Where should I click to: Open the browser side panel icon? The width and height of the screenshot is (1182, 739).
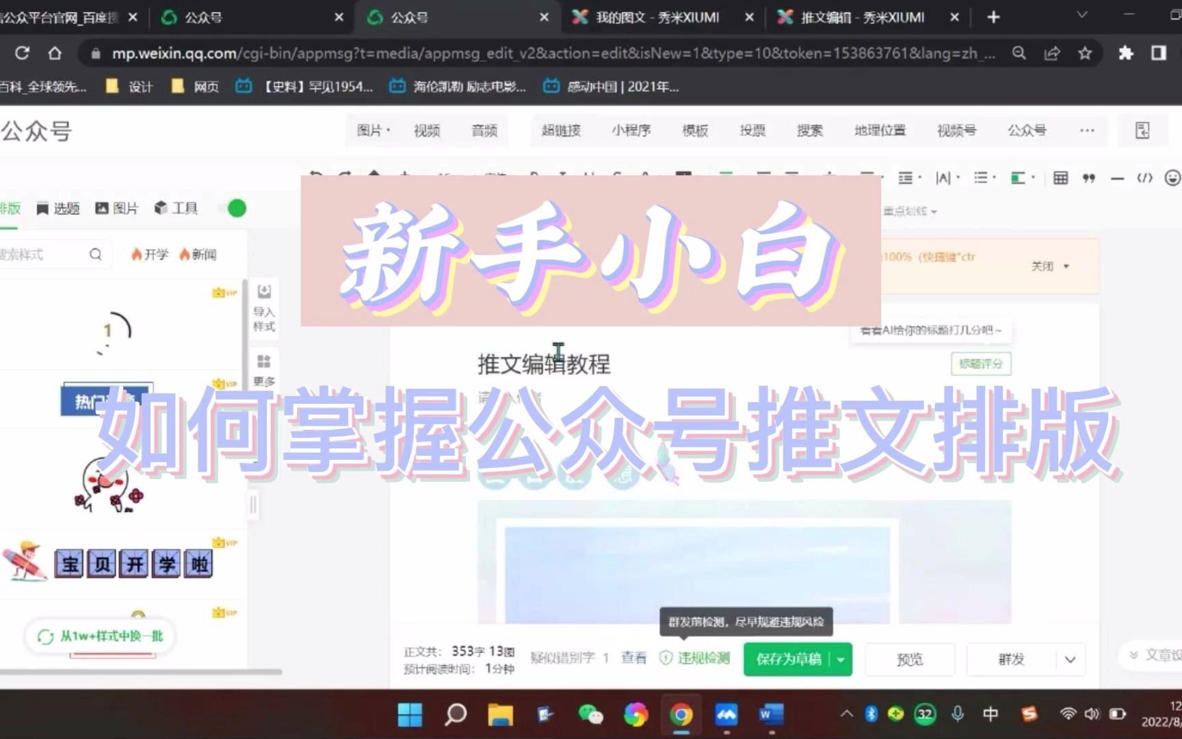pyautogui.click(x=1159, y=53)
